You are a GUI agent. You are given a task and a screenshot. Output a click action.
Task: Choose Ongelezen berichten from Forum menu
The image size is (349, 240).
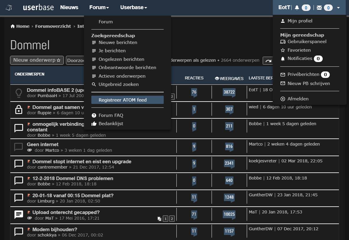tap(121, 59)
